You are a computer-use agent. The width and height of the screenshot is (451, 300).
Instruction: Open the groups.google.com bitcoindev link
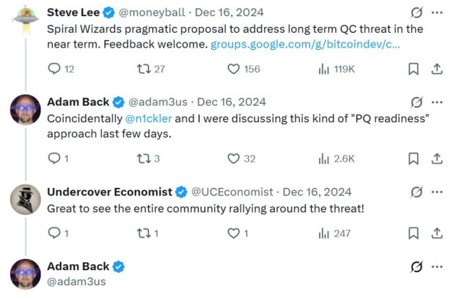coord(308,45)
